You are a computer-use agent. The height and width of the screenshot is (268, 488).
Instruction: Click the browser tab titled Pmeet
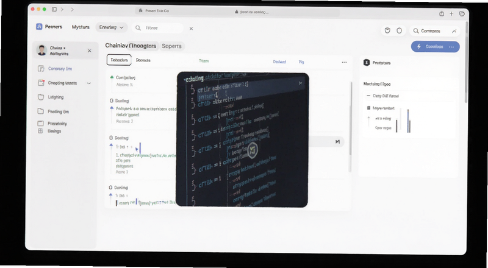coord(157,10)
